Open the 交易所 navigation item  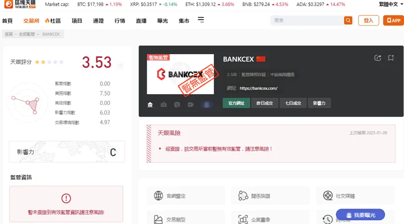pyautogui.click(x=31, y=21)
